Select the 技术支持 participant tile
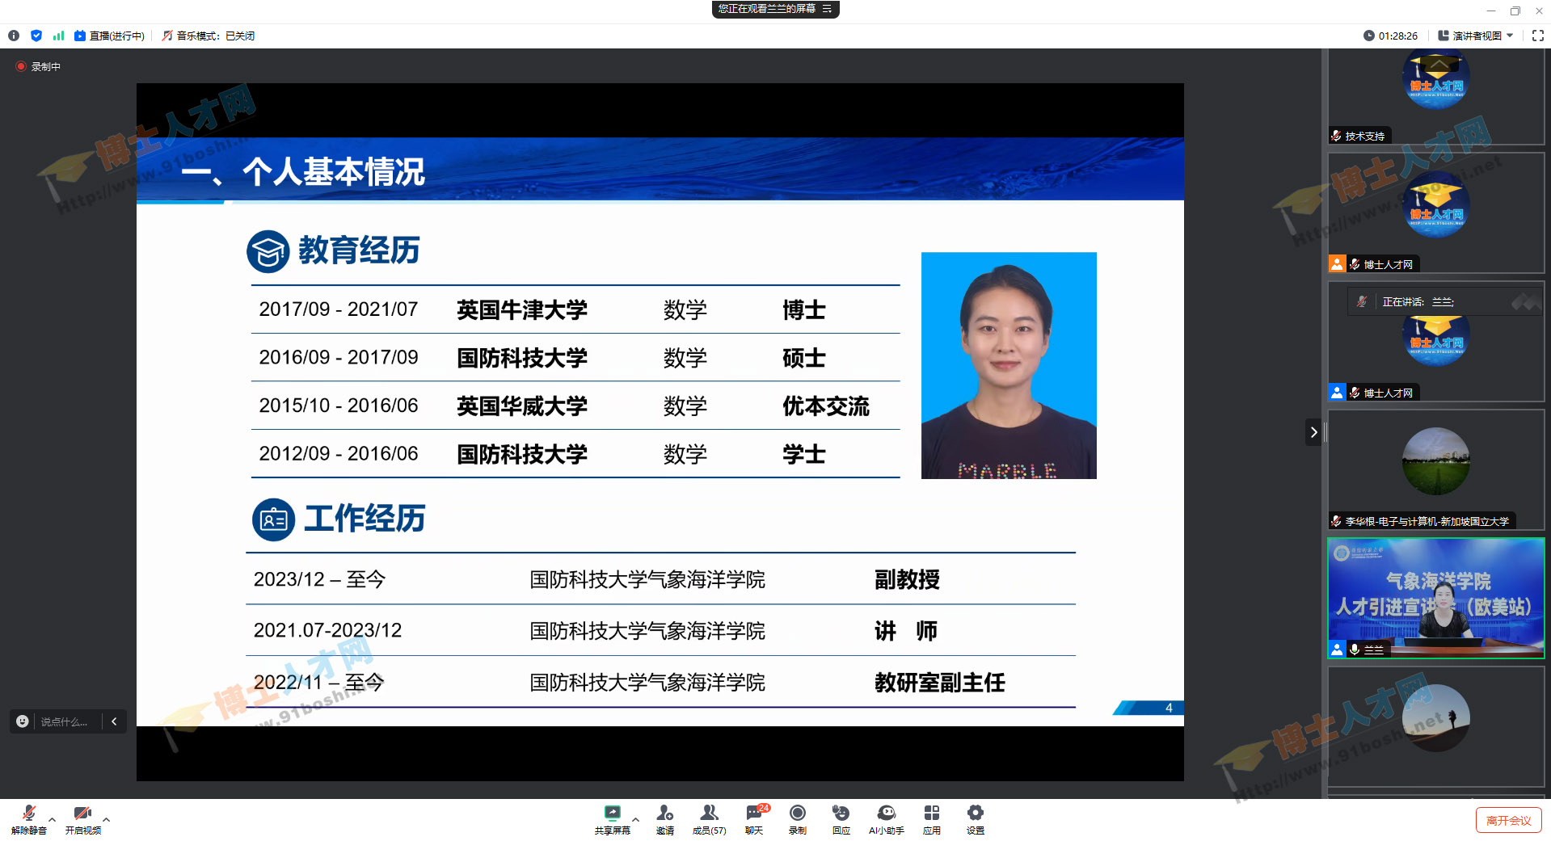 [x=1436, y=96]
